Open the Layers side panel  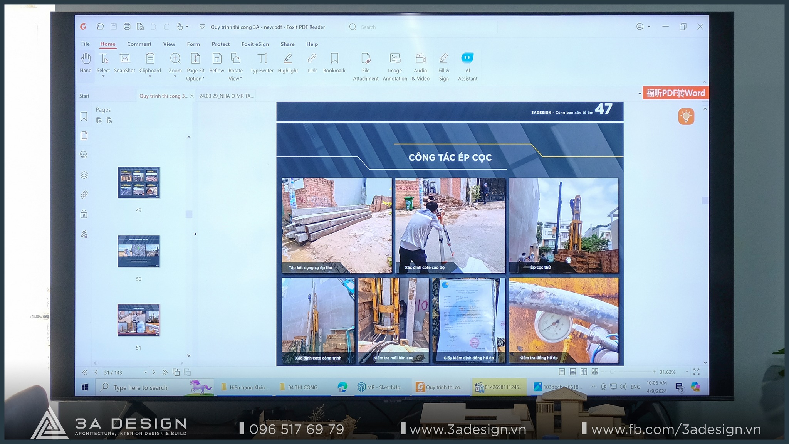[x=84, y=175]
